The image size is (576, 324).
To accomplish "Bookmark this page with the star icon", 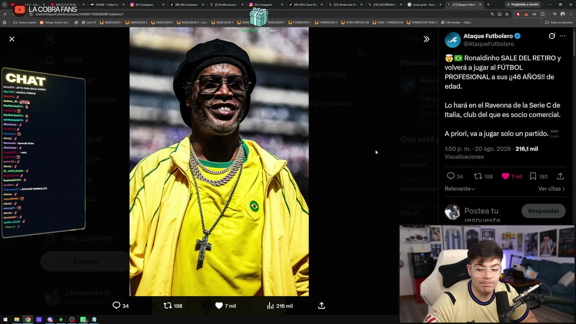I will [507, 14].
